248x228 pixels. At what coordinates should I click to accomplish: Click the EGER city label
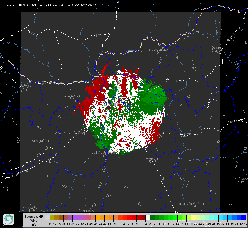click(194, 67)
